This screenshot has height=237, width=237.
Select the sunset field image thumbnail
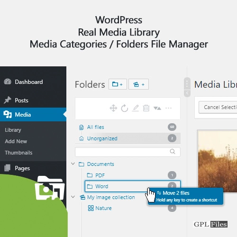click(x=218, y=161)
